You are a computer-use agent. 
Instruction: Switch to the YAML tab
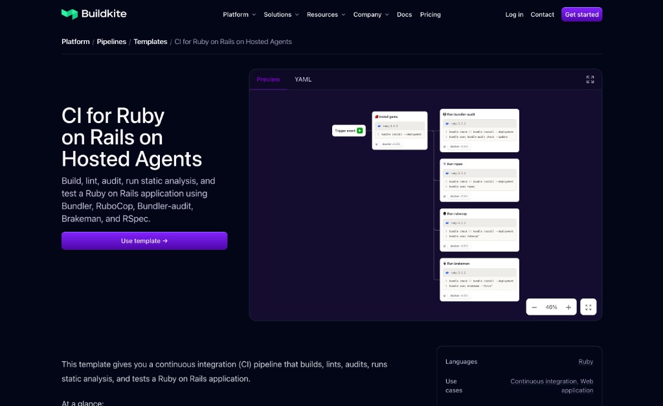click(303, 80)
